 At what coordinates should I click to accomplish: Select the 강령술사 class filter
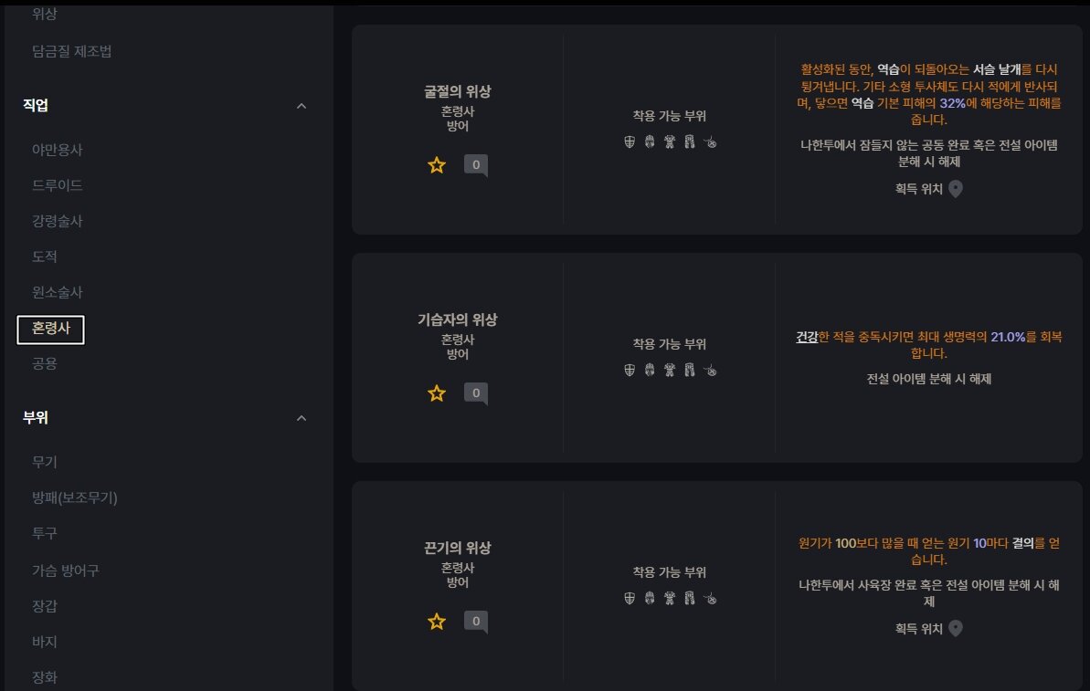point(57,221)
